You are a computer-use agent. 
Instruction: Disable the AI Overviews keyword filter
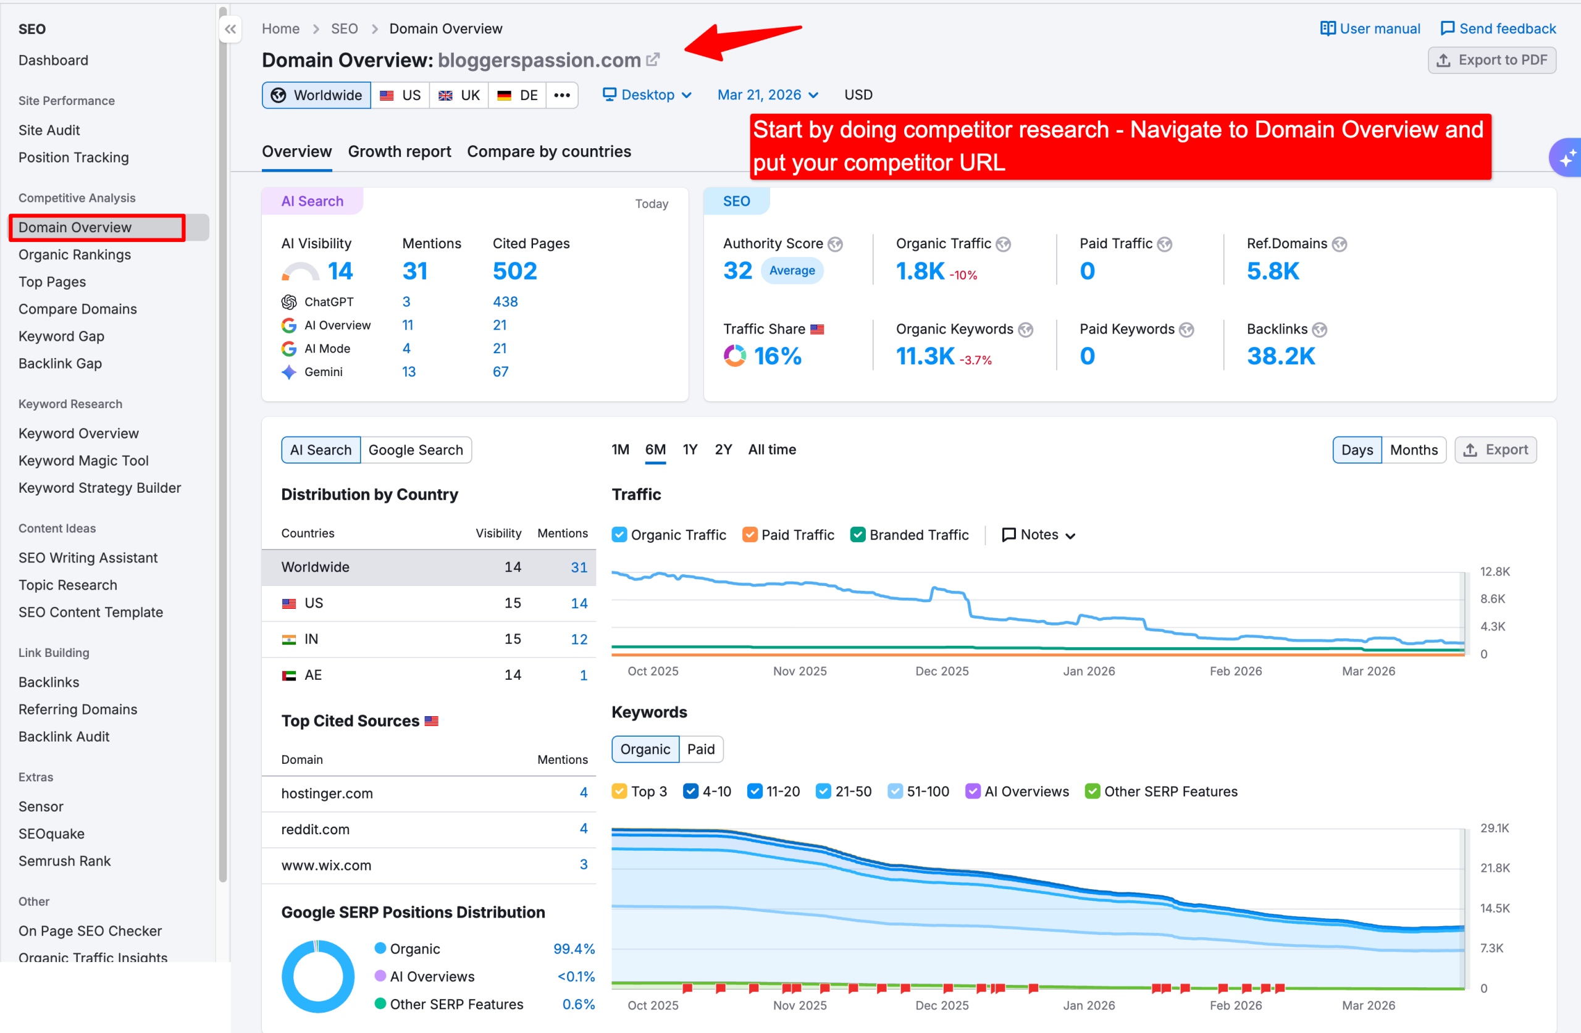(974, 791)
